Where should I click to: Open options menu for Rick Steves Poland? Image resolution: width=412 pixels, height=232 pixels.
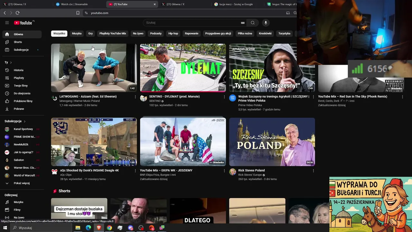pos(313,170)
